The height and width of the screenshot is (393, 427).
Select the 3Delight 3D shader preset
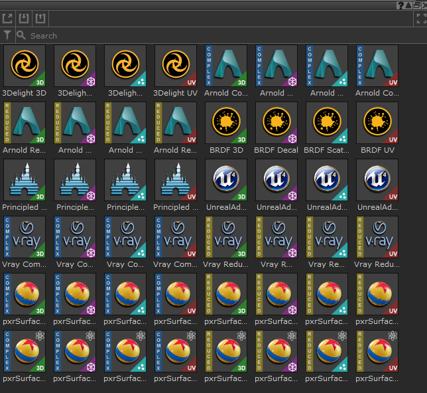click(x=25, y=66)
